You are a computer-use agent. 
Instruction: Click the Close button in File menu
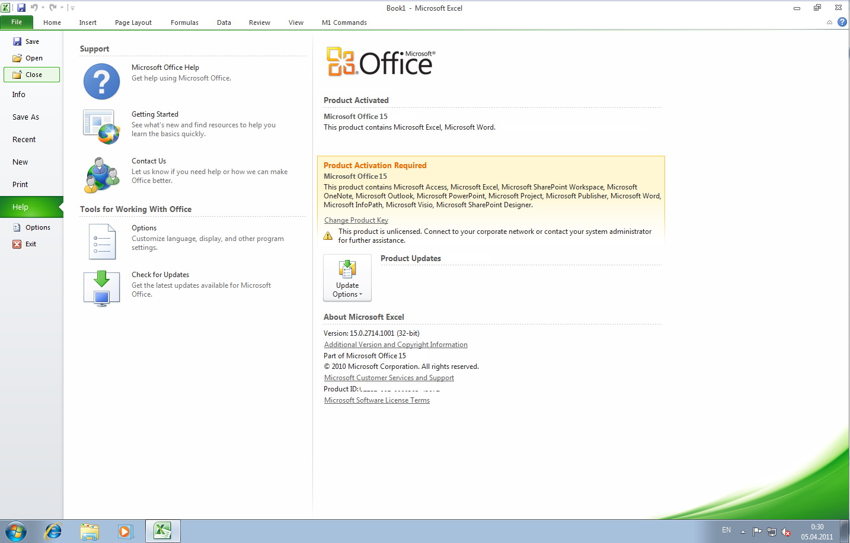(32, 75)
